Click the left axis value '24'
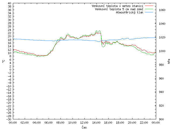This screenshot has height=129, width=172. [x=10, y=30]
